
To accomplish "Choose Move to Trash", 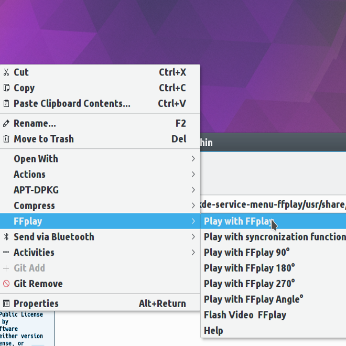I will point(100,139).
